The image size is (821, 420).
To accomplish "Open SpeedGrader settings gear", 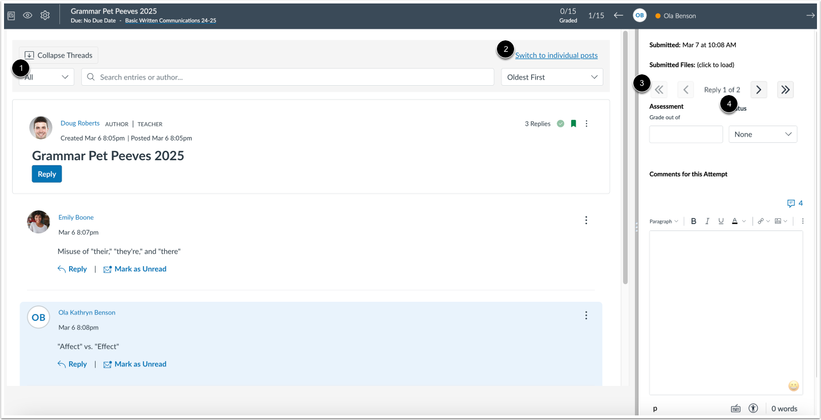I will 45,16.
